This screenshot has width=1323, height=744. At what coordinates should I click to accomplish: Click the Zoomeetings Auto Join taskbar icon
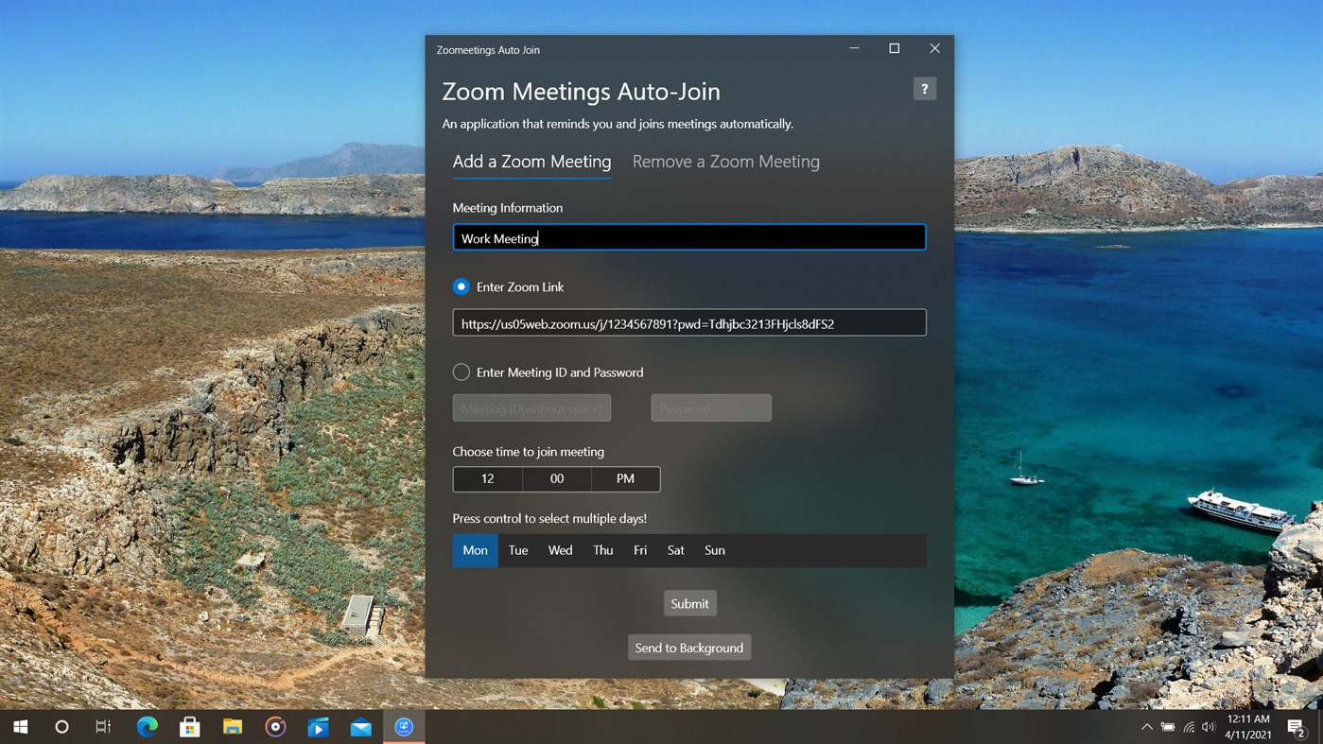click(404, 726)
